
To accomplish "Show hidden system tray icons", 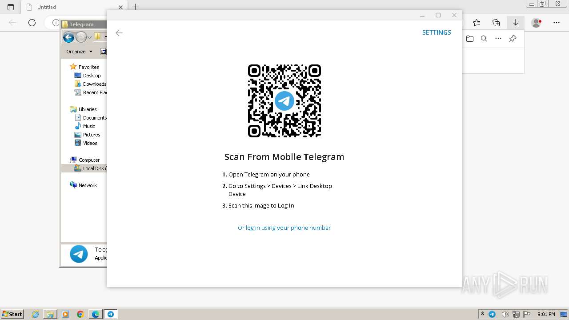I will [482, 314].
